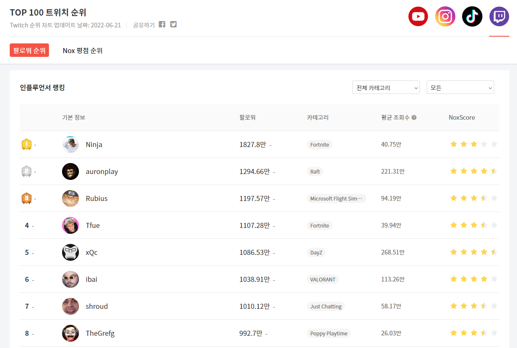Open the YouTube rankings icon

tap(418, 16)
